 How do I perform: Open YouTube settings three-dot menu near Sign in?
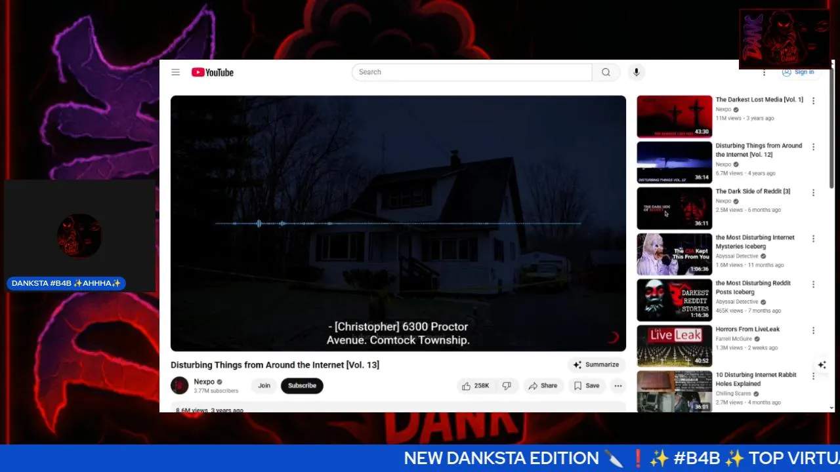(x=764, y=72)
